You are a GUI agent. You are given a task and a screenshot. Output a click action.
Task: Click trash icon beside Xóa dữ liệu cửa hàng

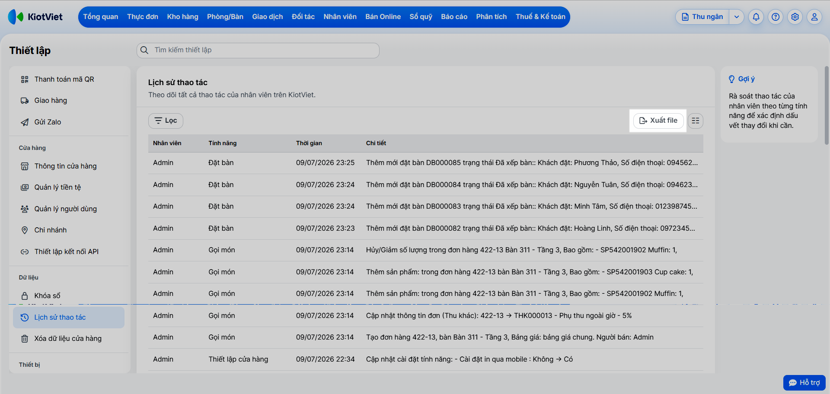tap(25, 339)
